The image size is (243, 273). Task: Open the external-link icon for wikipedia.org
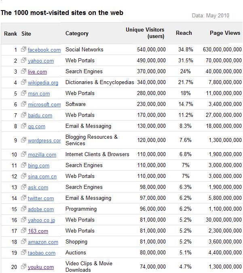[23, 82]
